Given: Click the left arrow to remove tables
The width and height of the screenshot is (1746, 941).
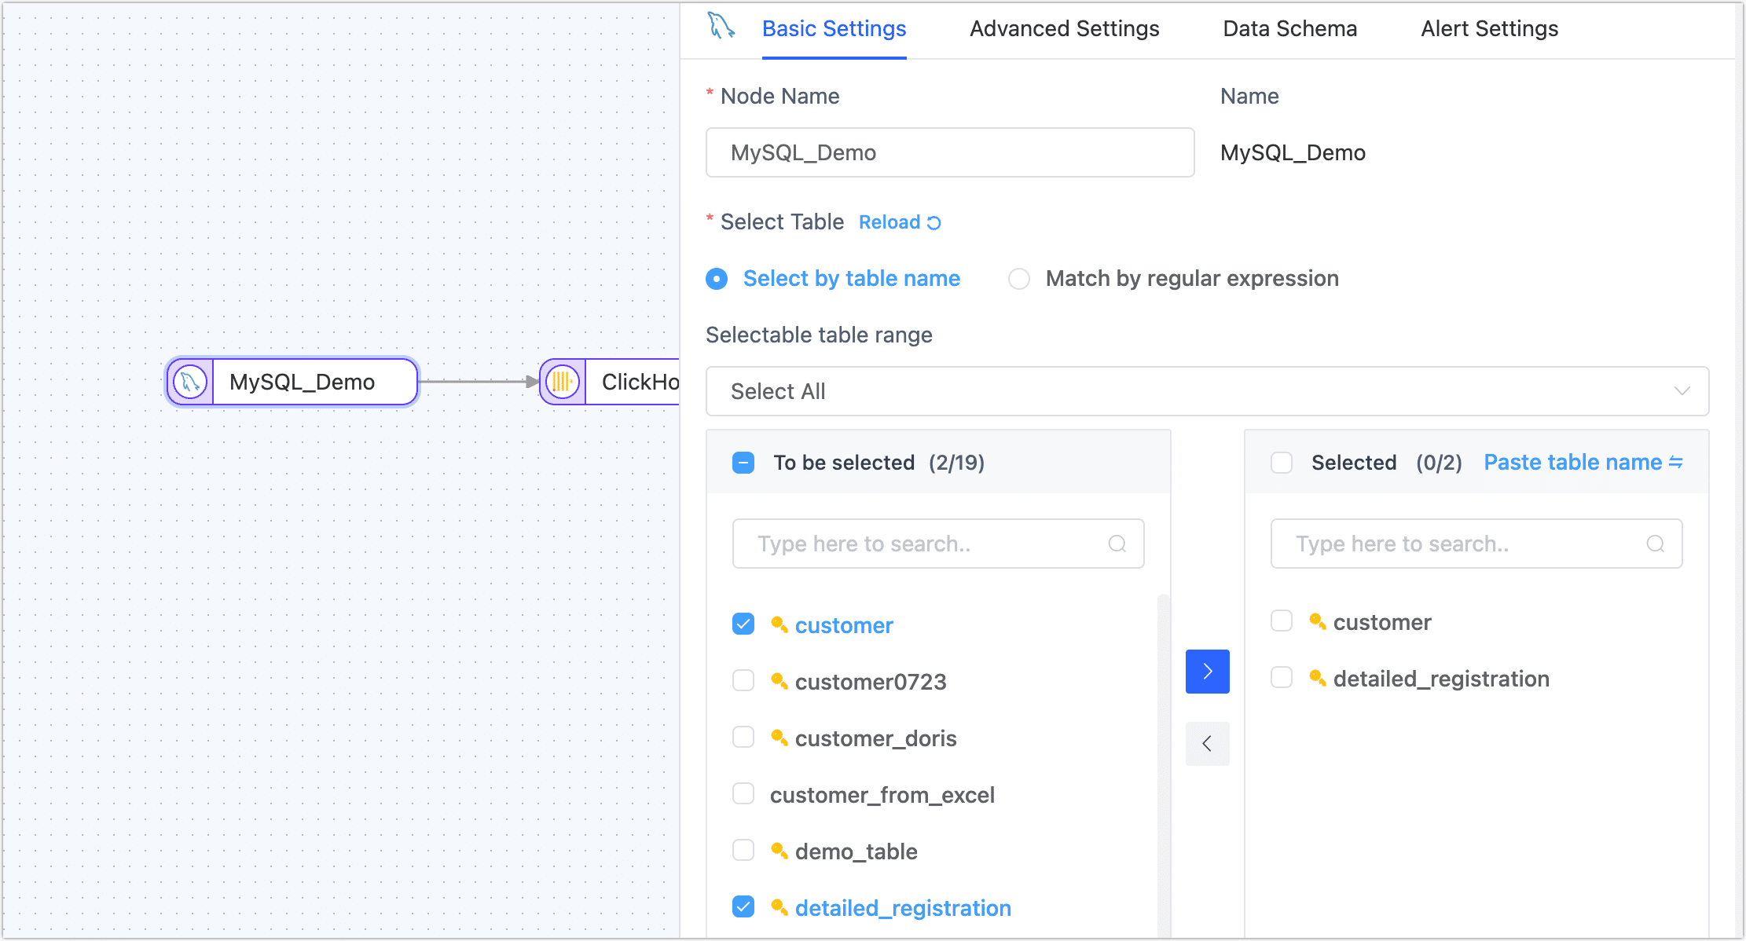Looking at the screenshot, I should pos(1207,744).
